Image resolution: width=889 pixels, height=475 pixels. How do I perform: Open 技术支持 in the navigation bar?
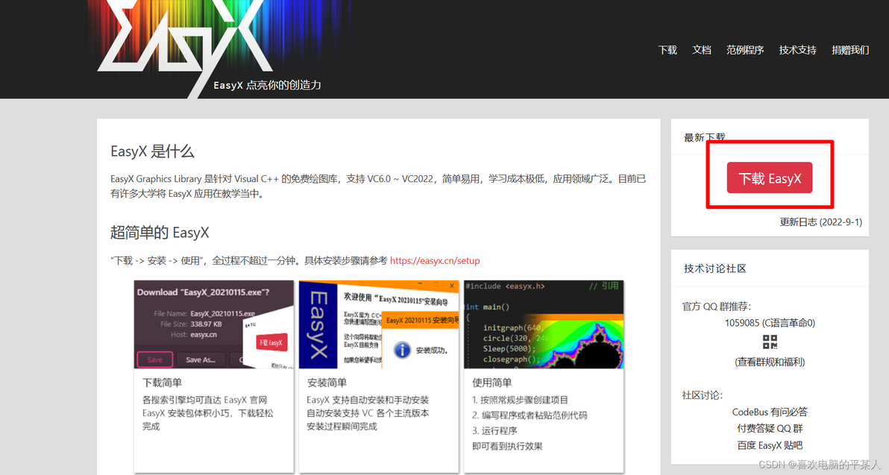797,50
